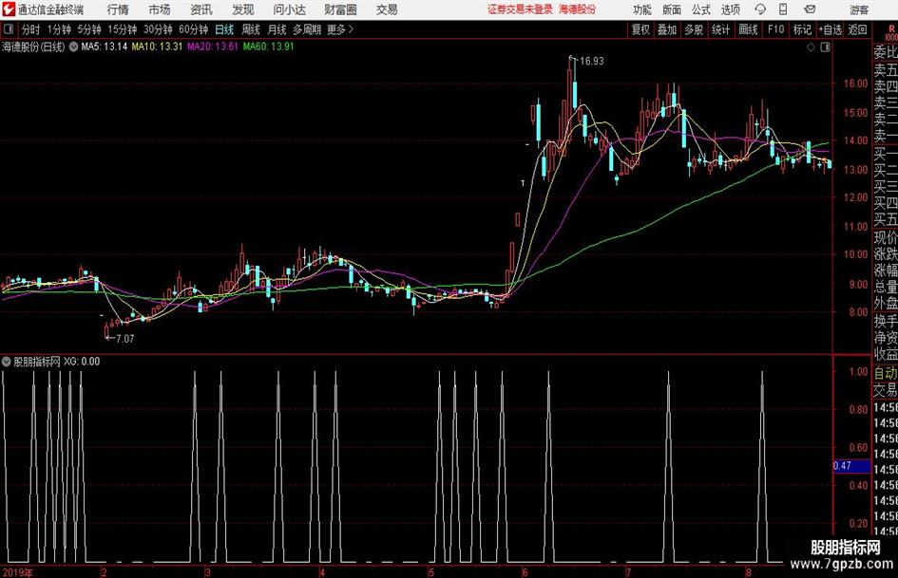Viewport: 898px width, 578px height.
Task: Expand the 更多 periods chevron
Action: (351, 29)
